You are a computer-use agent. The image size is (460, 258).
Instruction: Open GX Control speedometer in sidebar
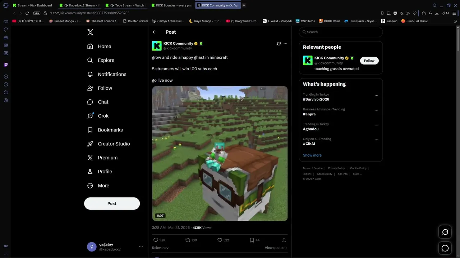6,29
